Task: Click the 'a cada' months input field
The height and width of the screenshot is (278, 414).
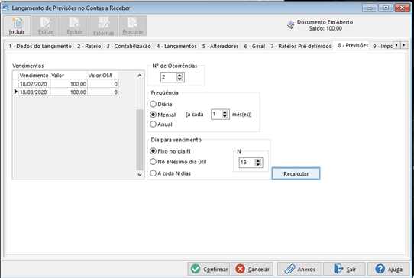Action: [x=216, y=115]
